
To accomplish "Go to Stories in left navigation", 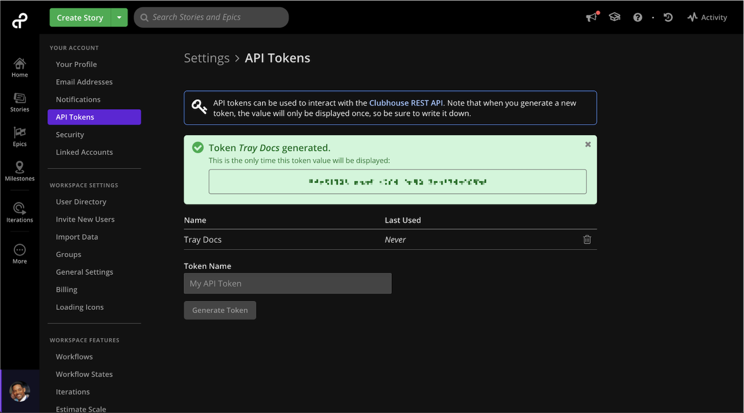I will coord(20,102).
